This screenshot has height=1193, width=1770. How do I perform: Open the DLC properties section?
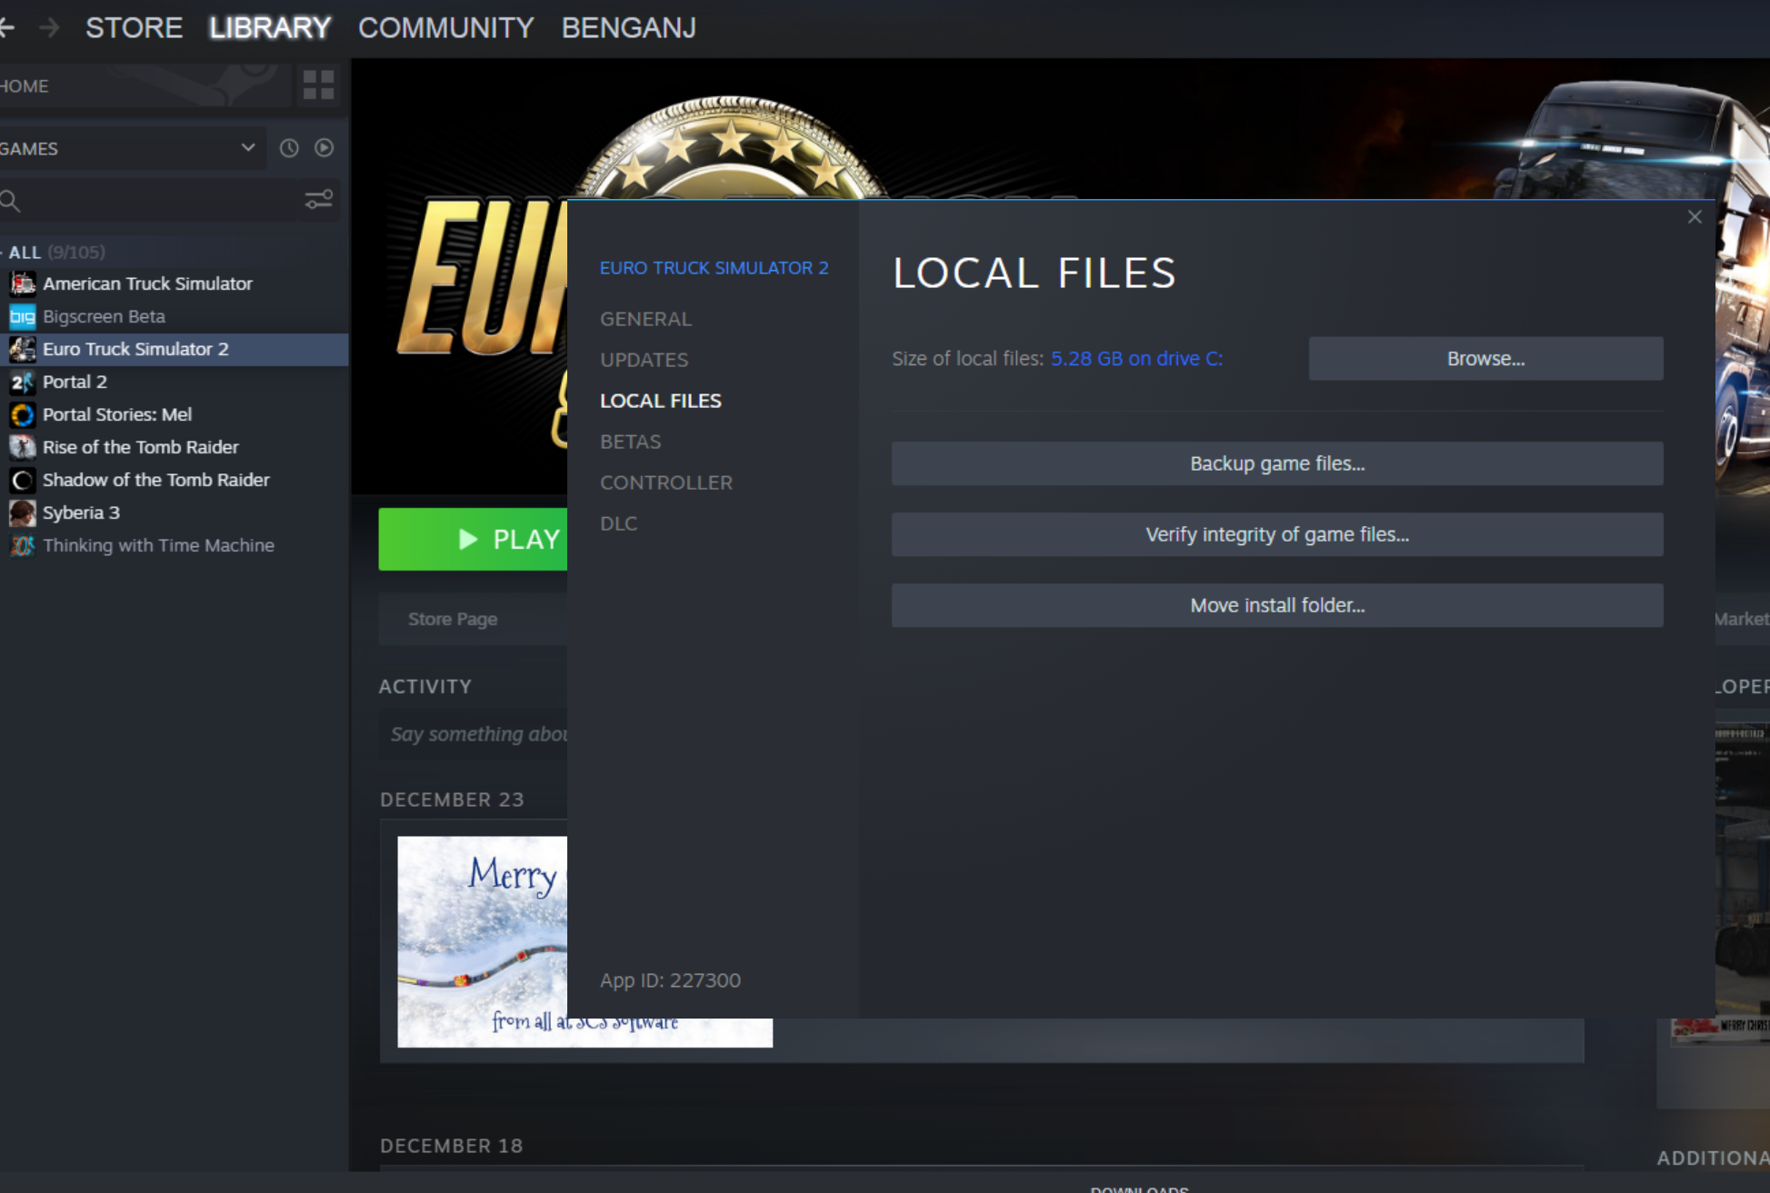618,523
